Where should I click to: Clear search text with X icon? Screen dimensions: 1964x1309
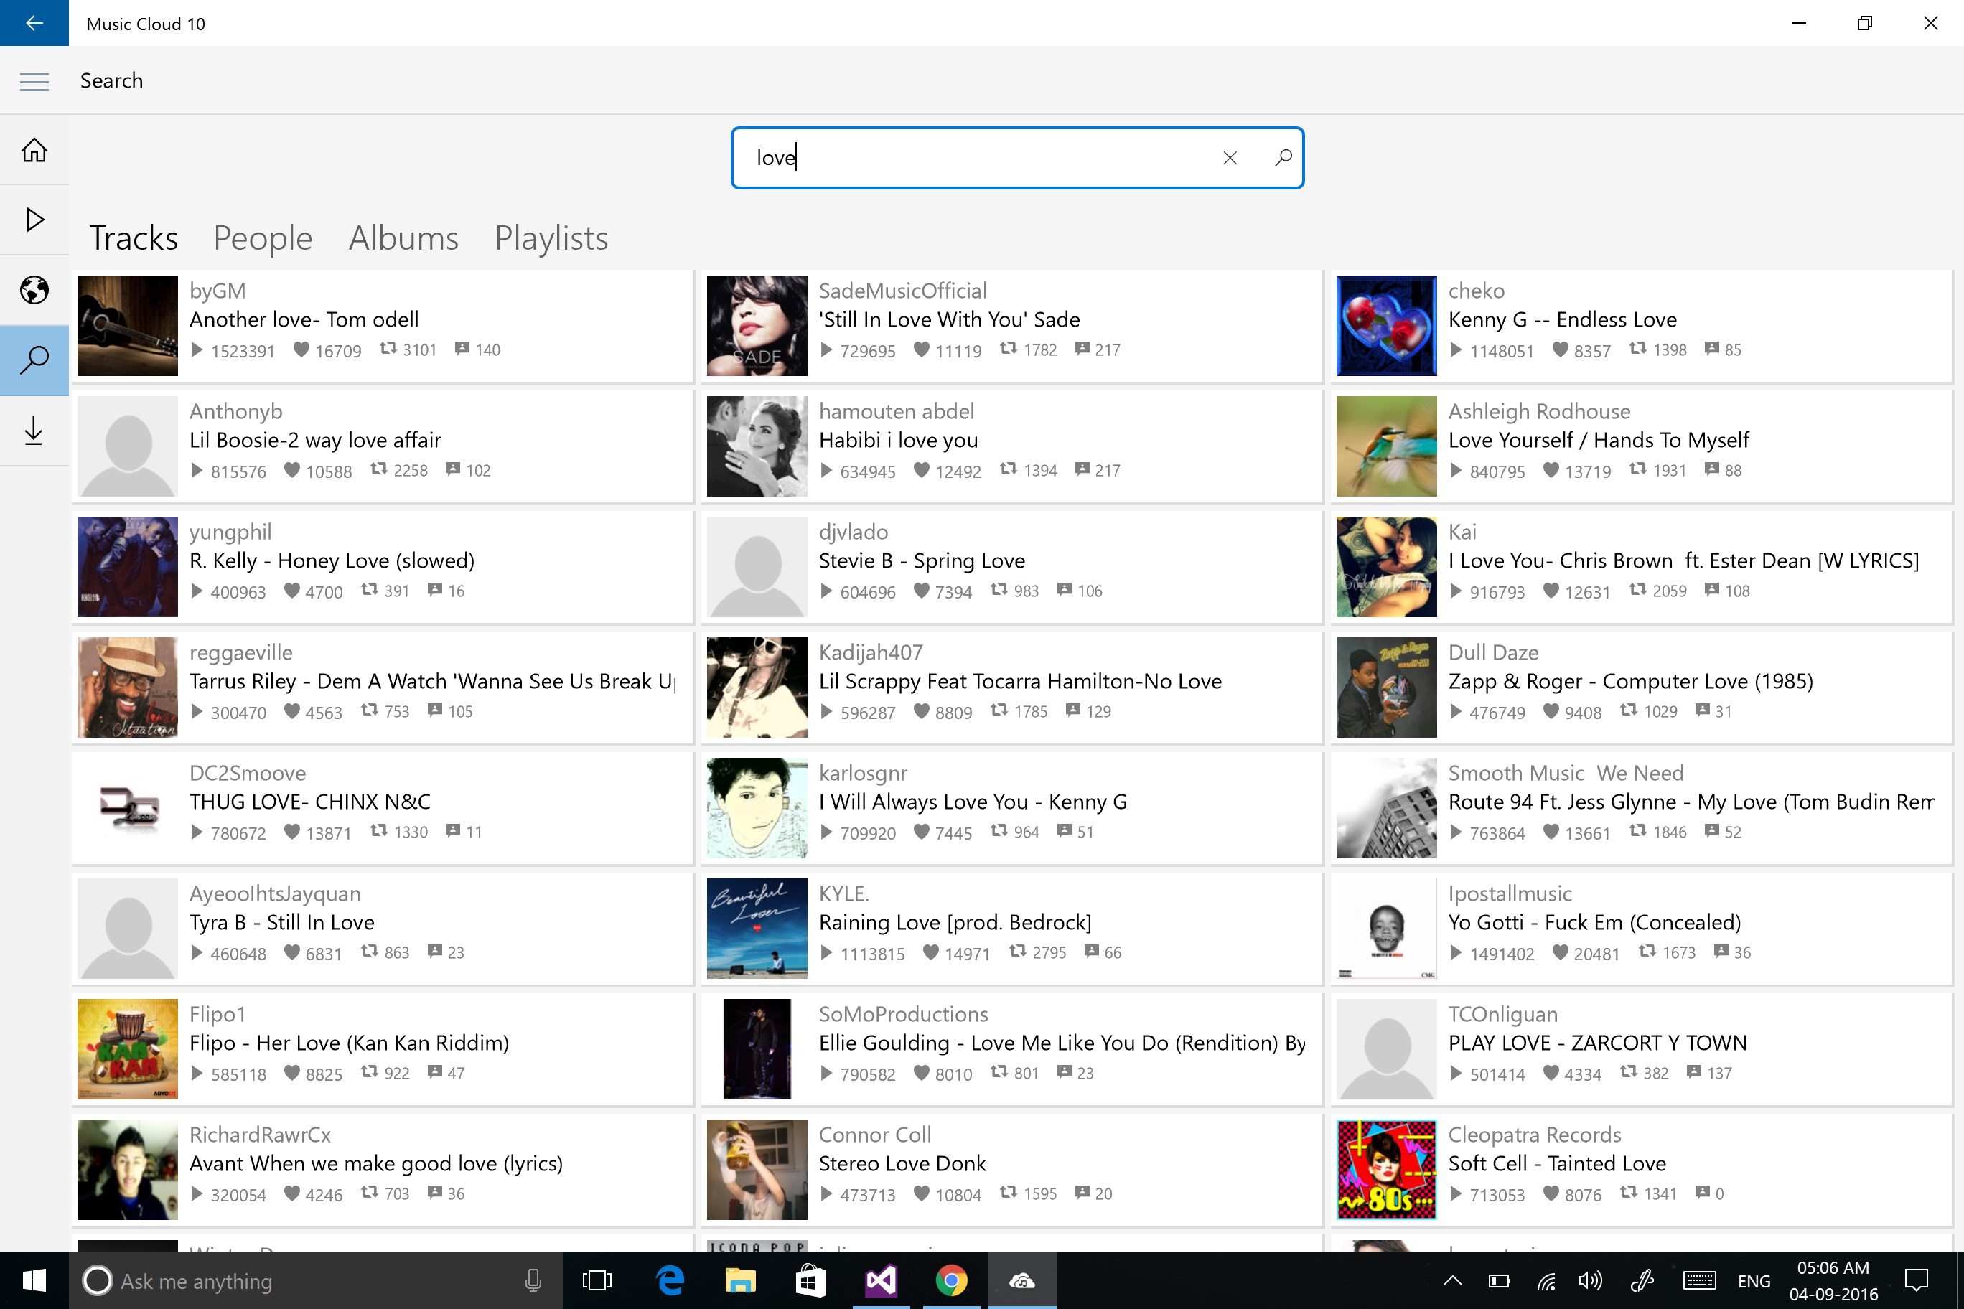pos(1229,158)
